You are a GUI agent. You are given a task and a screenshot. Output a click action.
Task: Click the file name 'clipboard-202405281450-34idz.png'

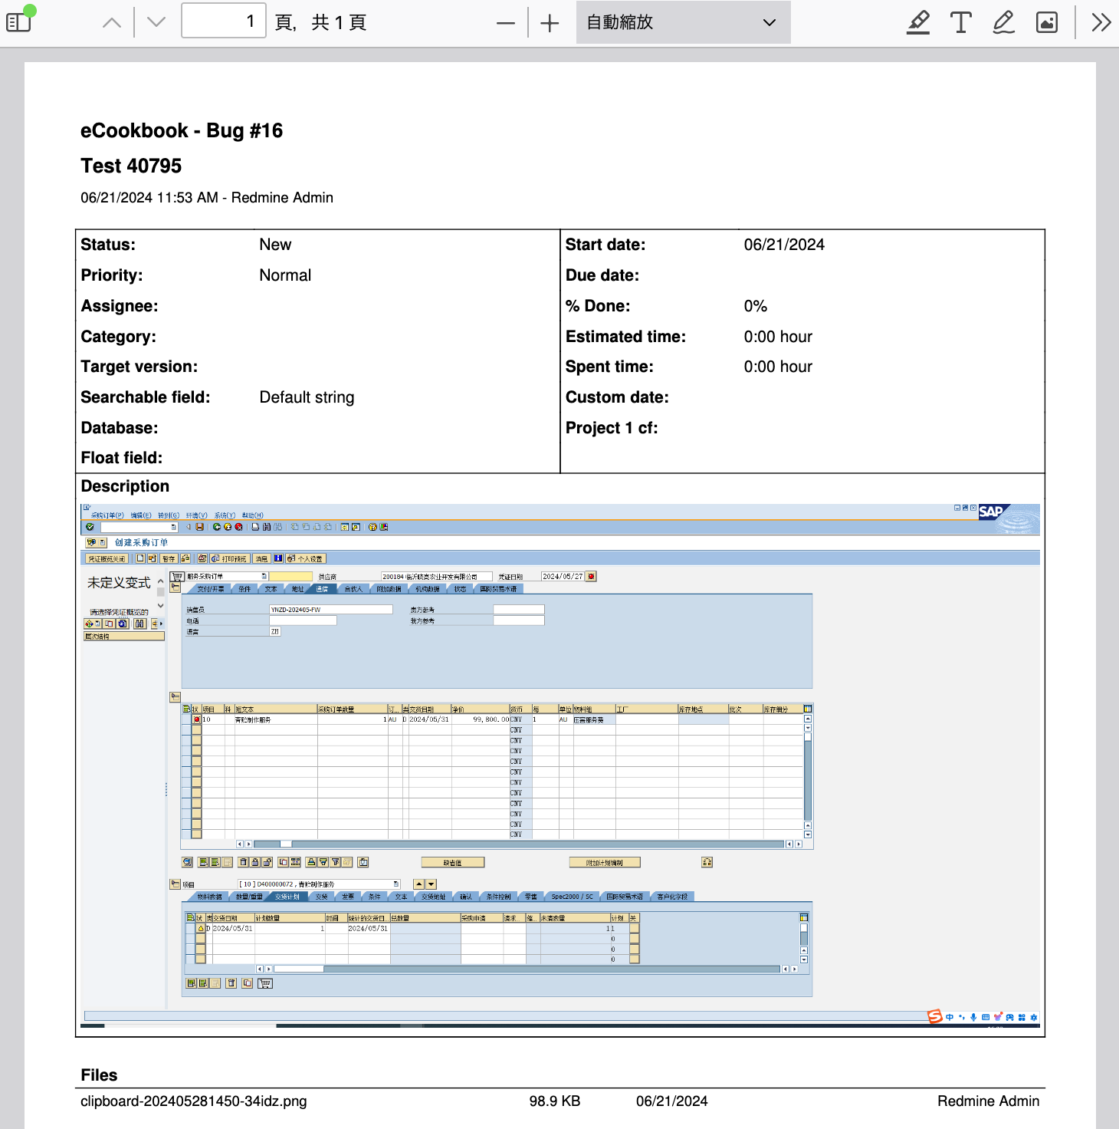pyautogui.click(x=194, y=1101)
